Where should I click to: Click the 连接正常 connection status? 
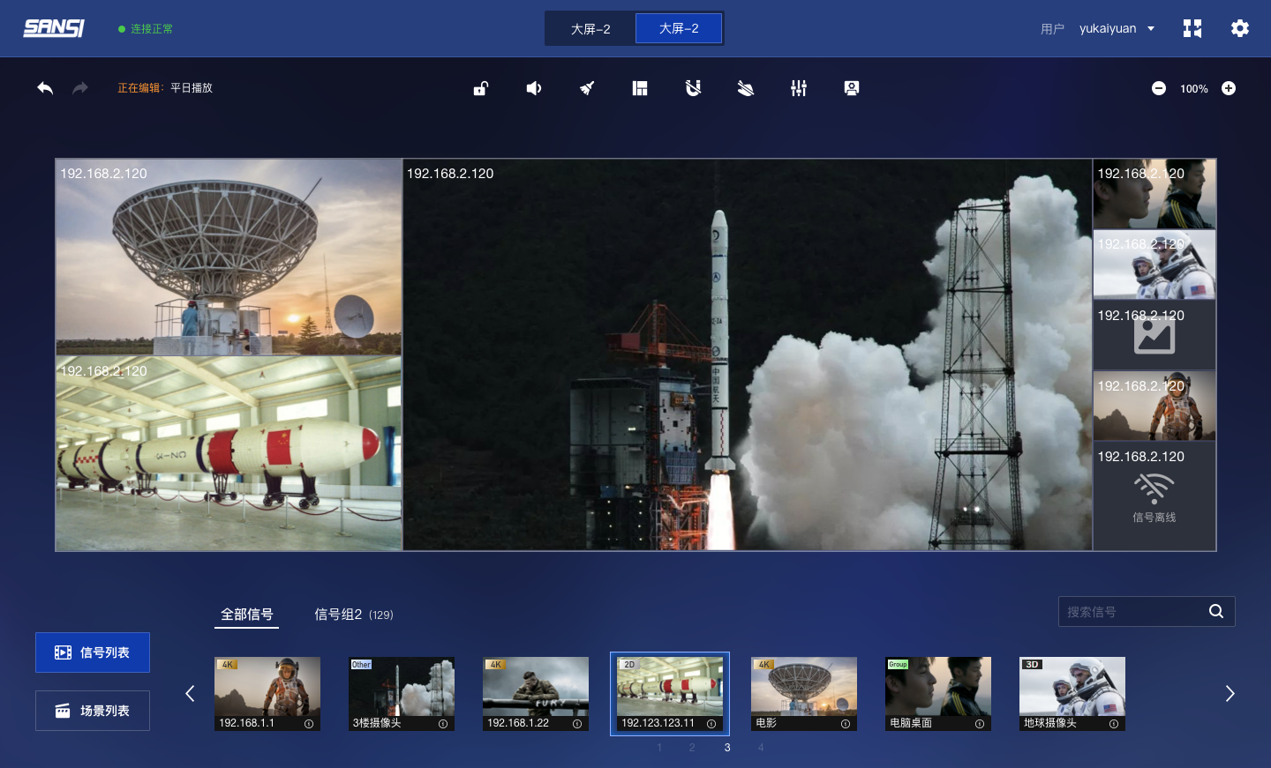[146, 29]
